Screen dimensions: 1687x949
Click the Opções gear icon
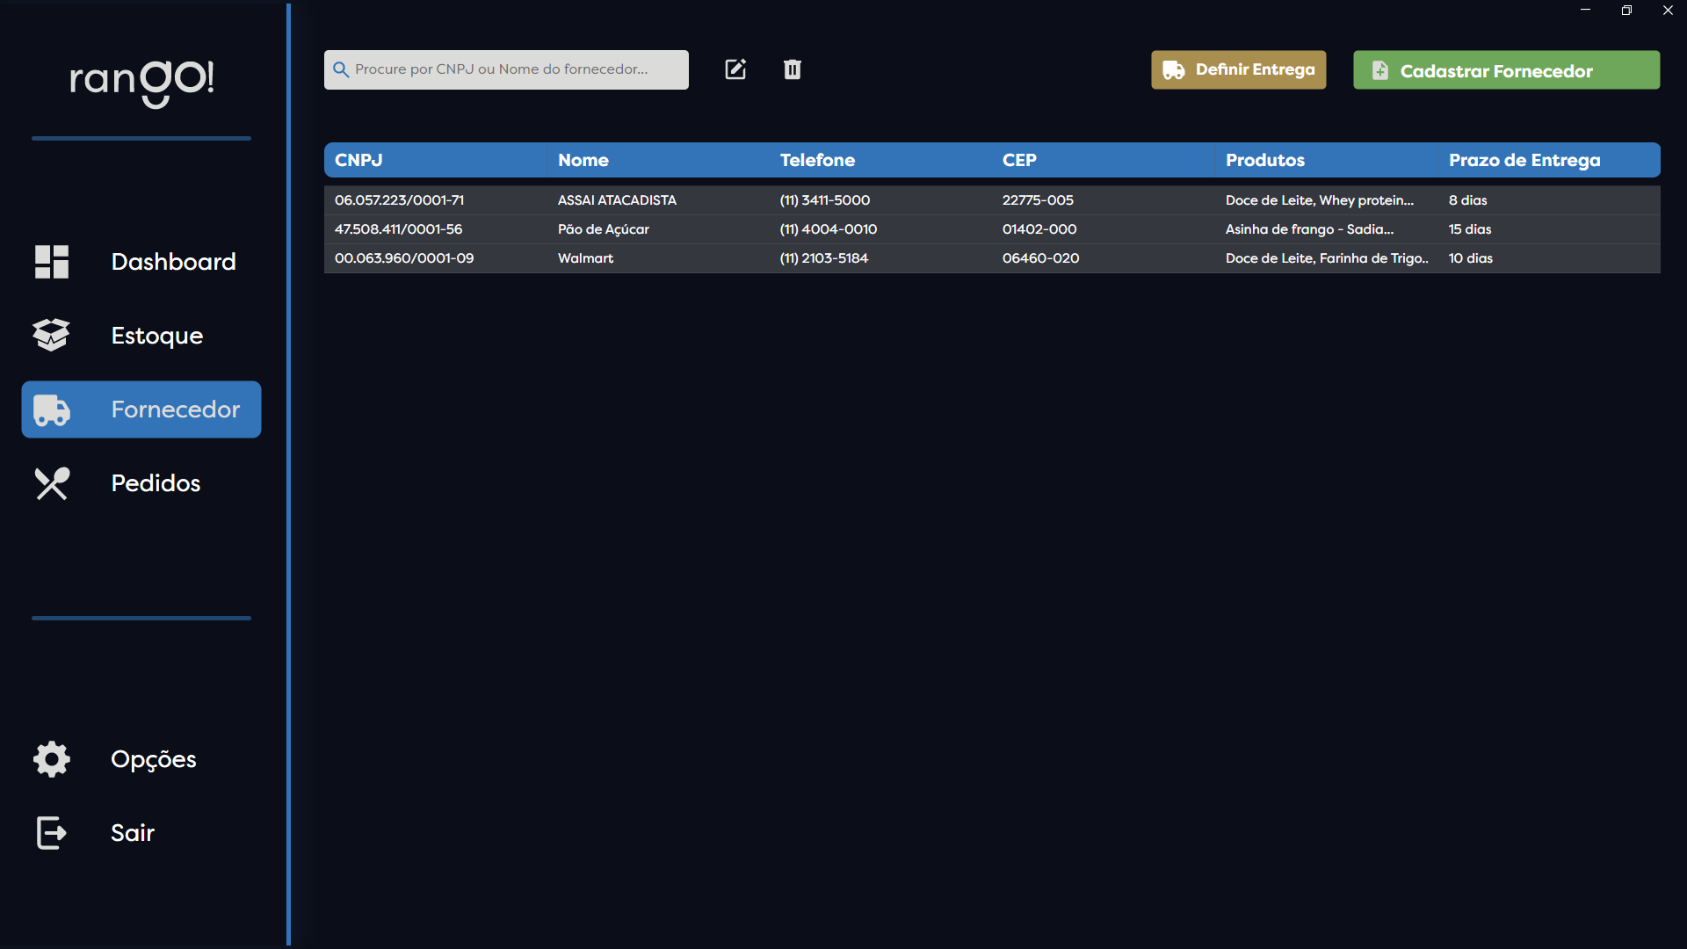(x=52, y=759)
